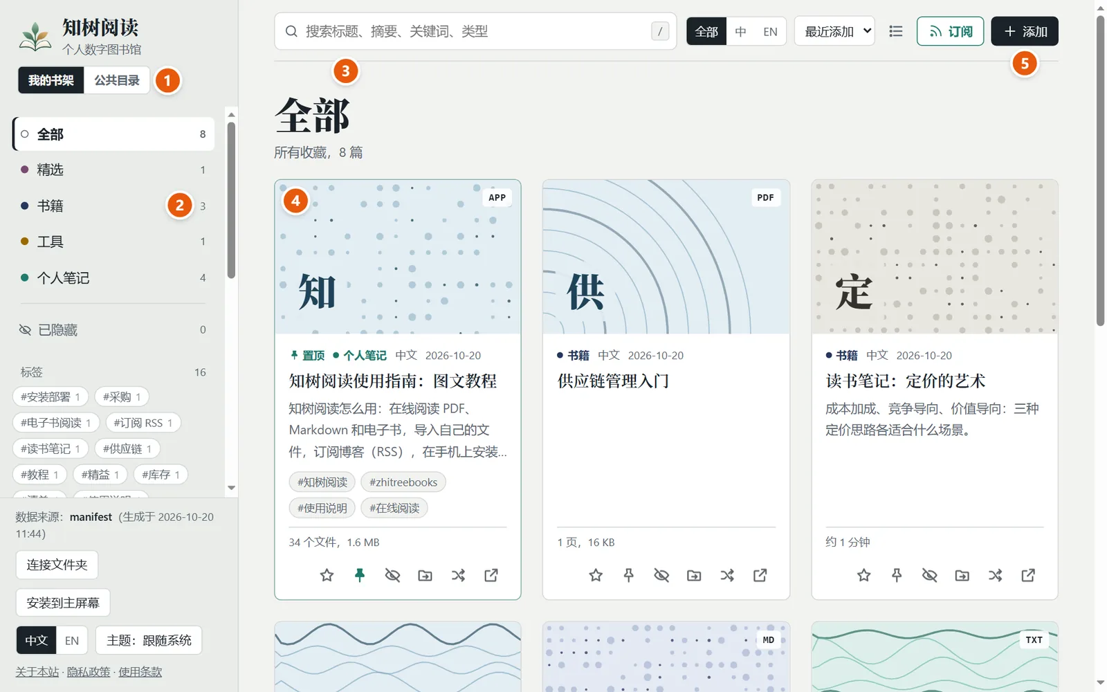Filter by tag #采购
Screen dimensions: 1107x692
(x=122, y=397)
